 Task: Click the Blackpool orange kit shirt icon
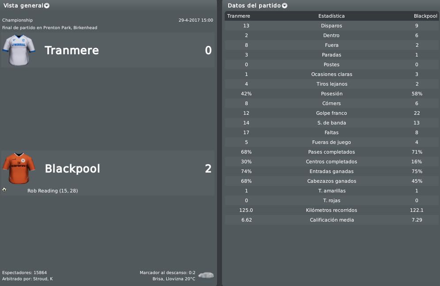pos(19,168)
